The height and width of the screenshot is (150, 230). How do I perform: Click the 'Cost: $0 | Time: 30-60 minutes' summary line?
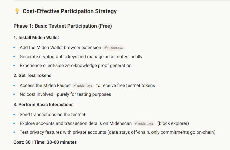[45, 142]
